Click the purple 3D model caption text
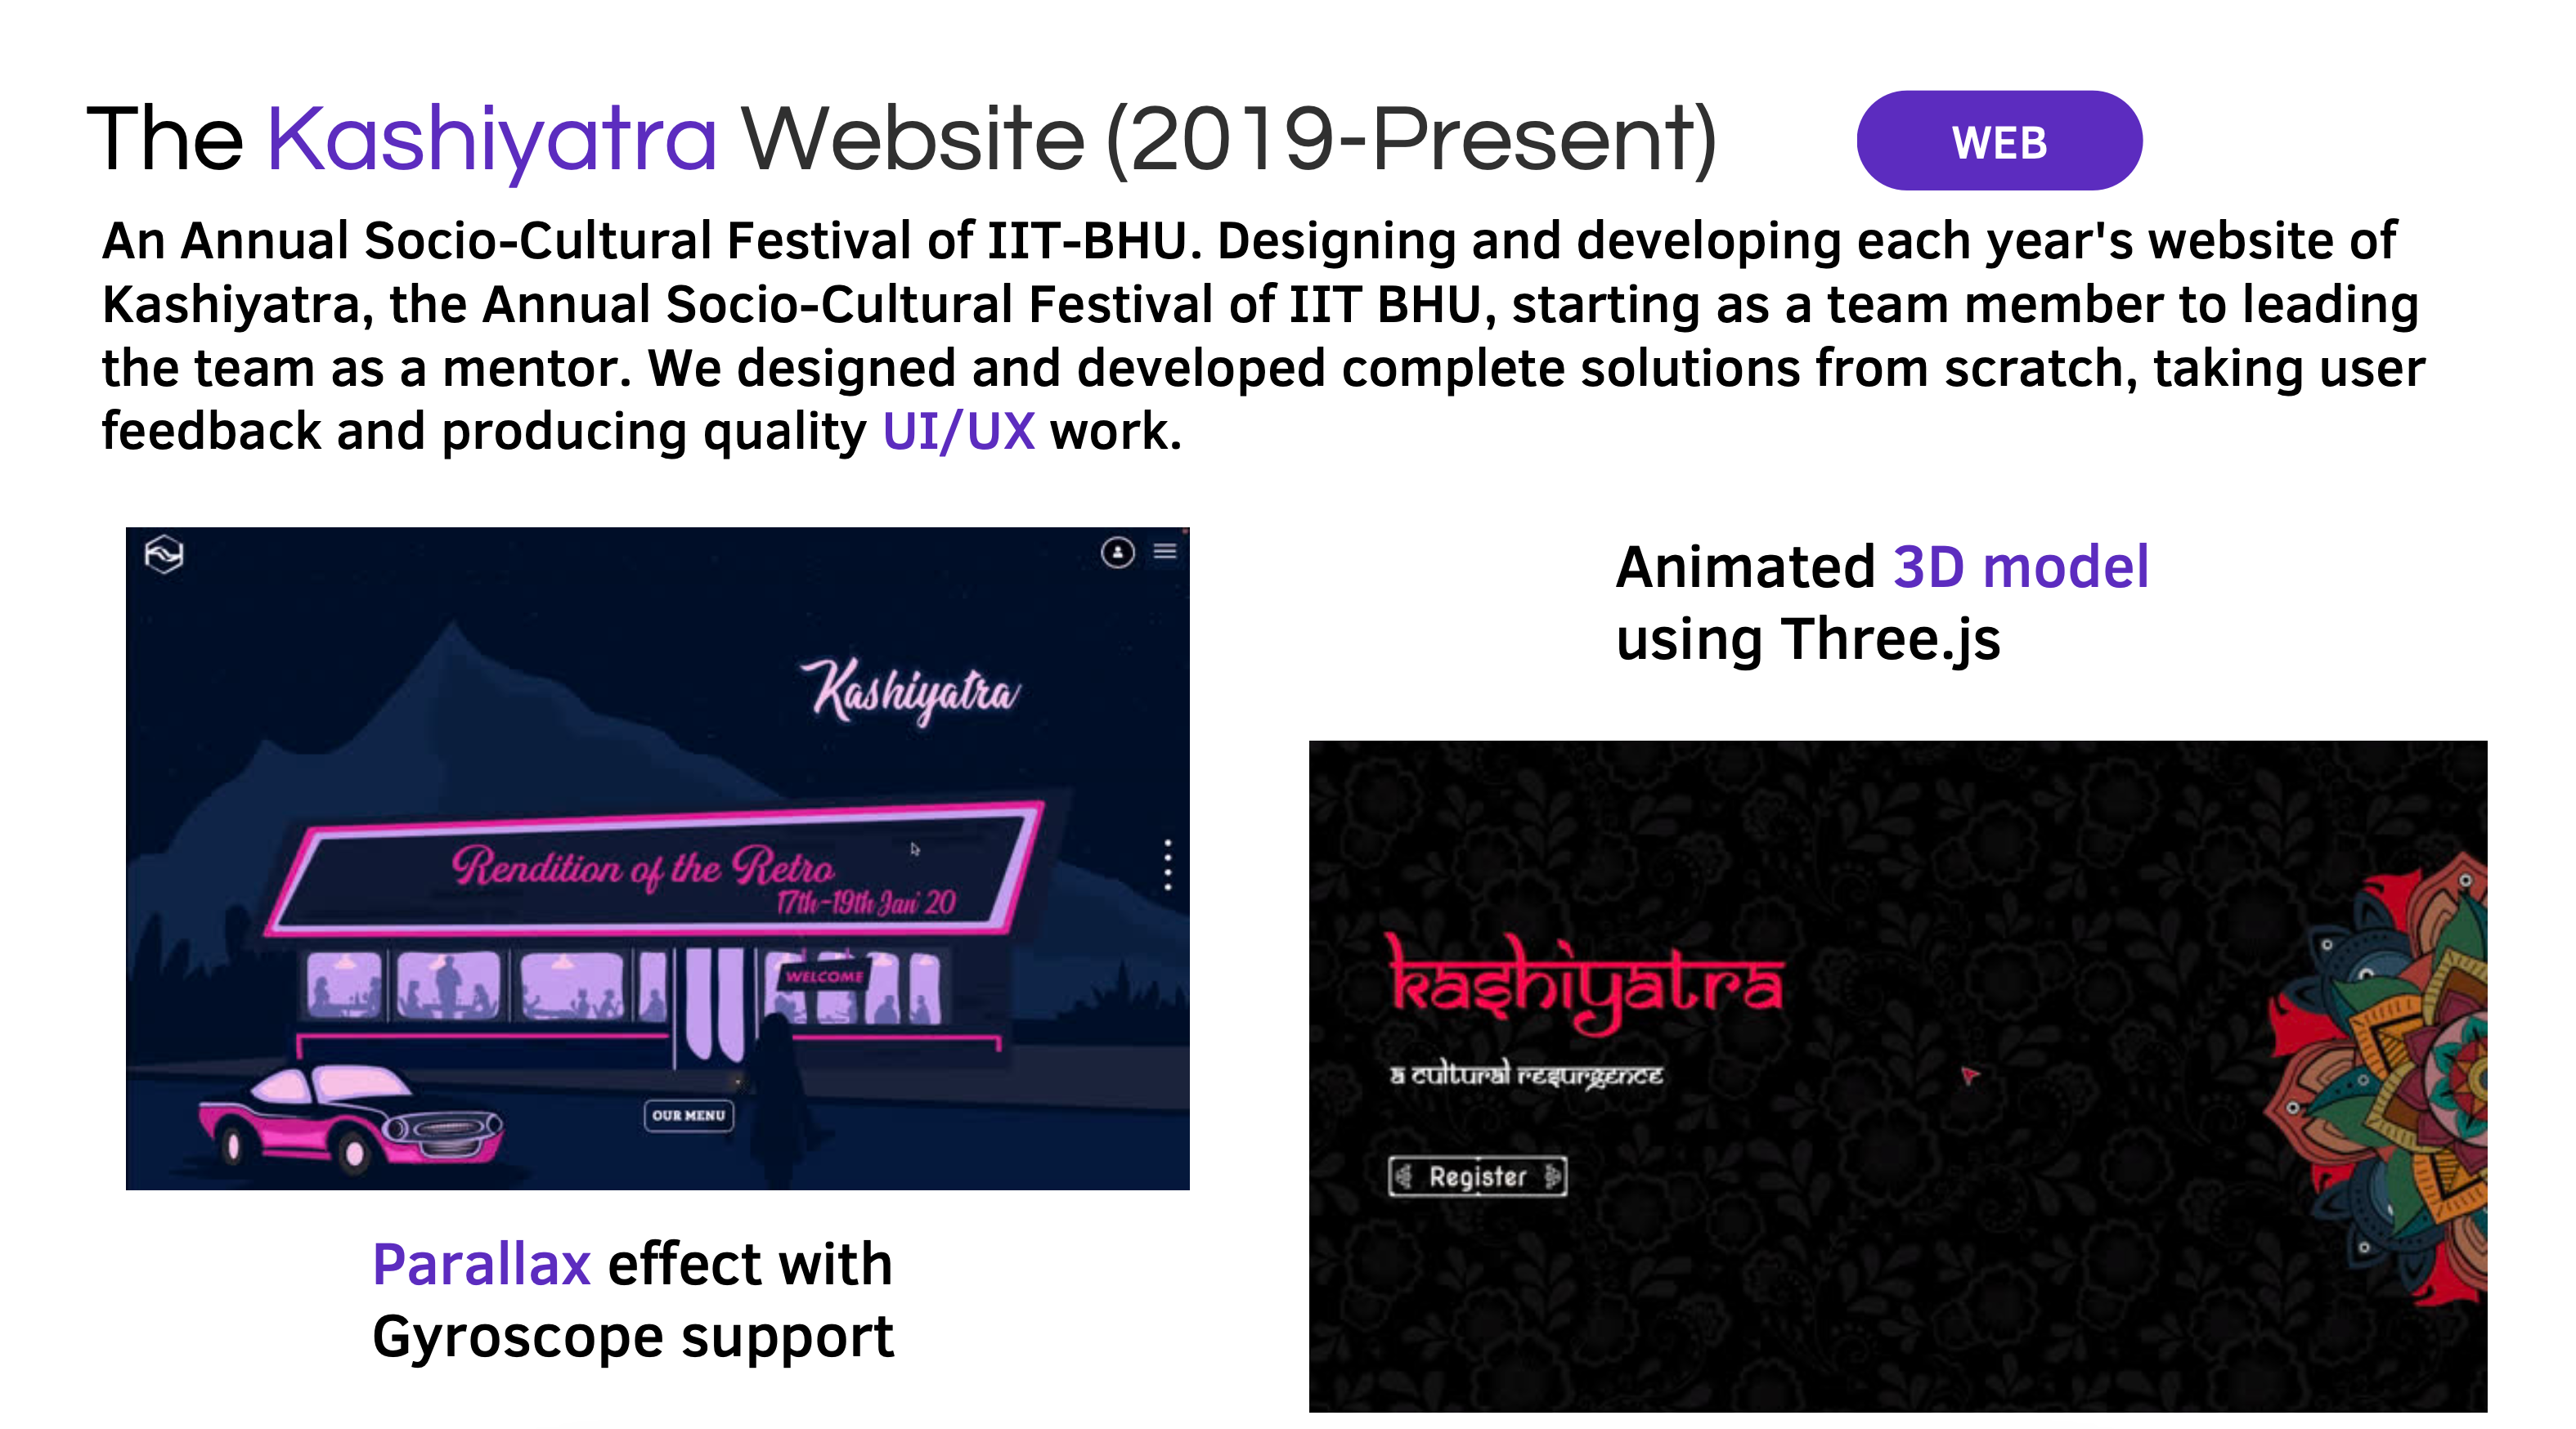Image resolution: width=2576 pixels, height=1429 pixels. click(x=2020, y=567)
